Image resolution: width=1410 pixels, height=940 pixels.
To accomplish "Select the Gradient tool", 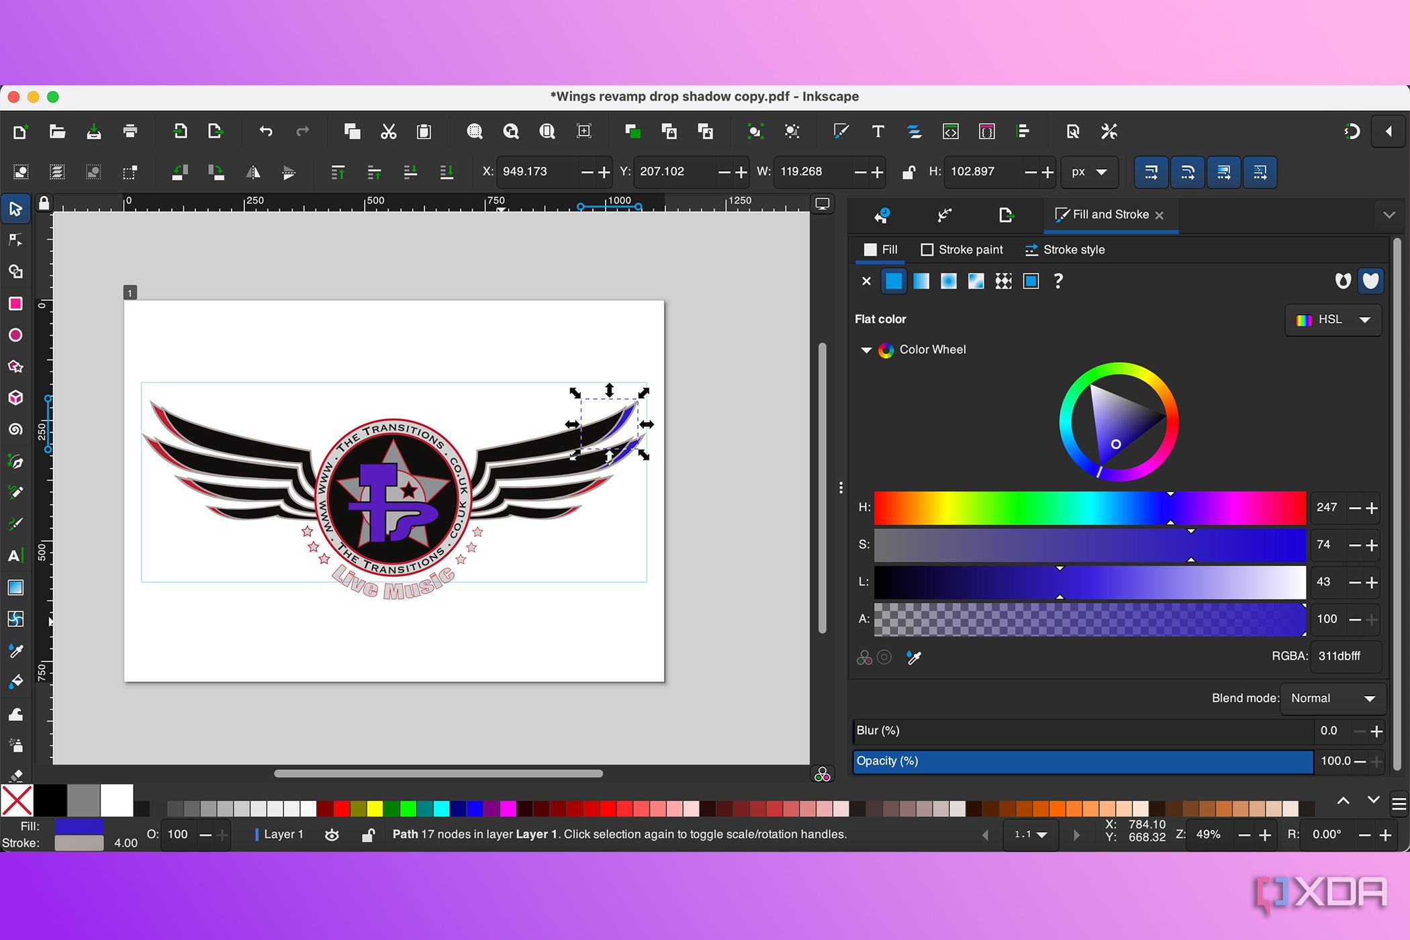I will coord(15,587).
